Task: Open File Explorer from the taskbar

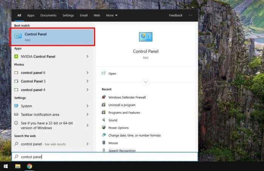Action: click(x=18, y=166)
